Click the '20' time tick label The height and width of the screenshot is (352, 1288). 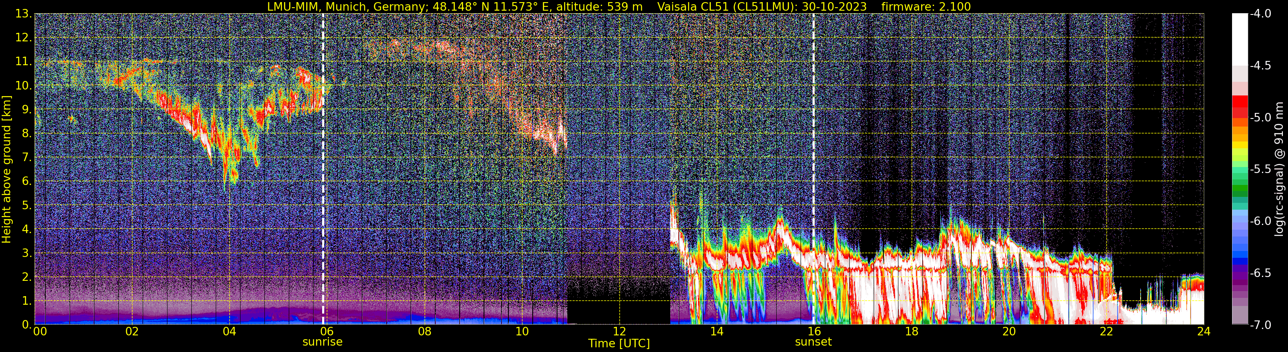pos(1009,332)
